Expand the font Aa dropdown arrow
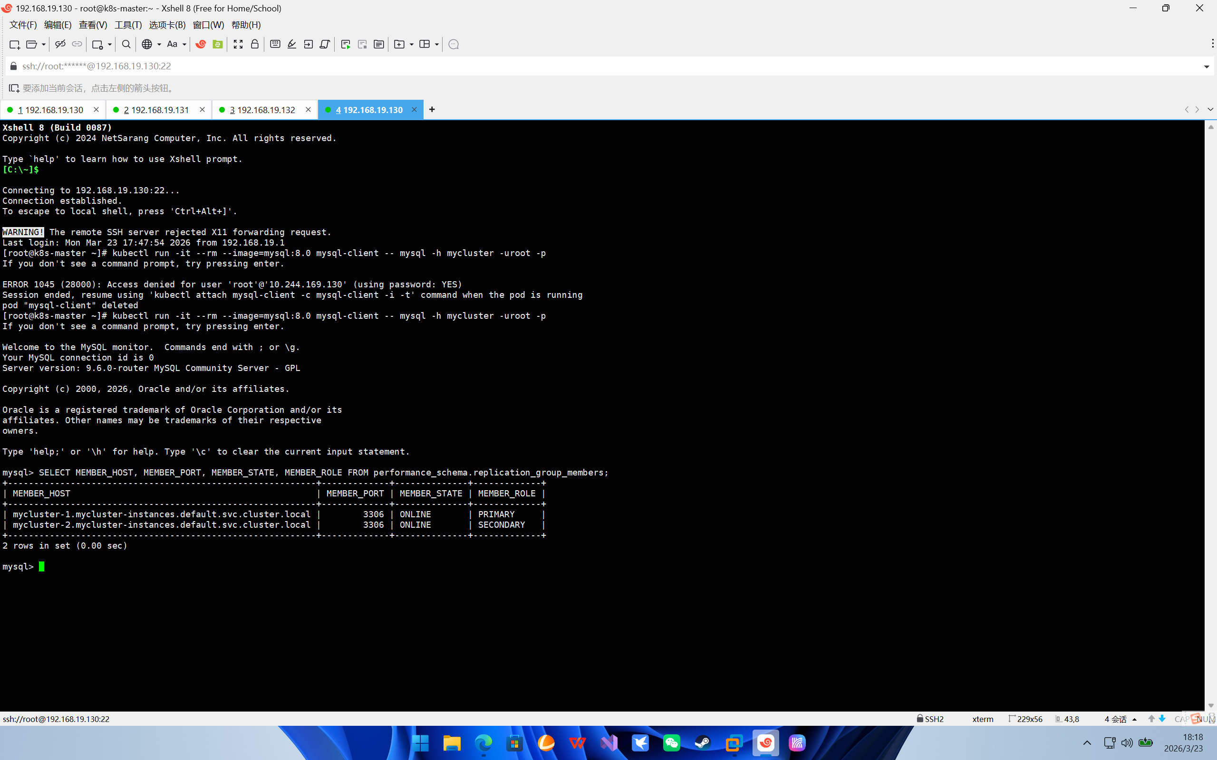Screen dimensions: 1217x760 coord(184,44)
